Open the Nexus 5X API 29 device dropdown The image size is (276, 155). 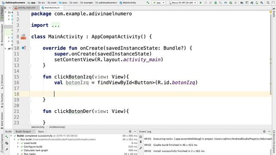[x=182, y=3]
